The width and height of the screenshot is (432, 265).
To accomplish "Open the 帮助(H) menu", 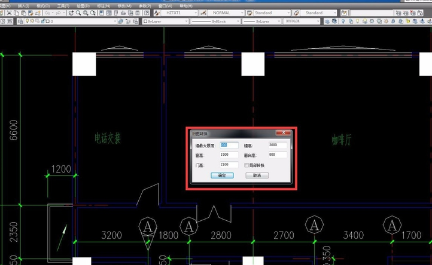I will 186,6.
